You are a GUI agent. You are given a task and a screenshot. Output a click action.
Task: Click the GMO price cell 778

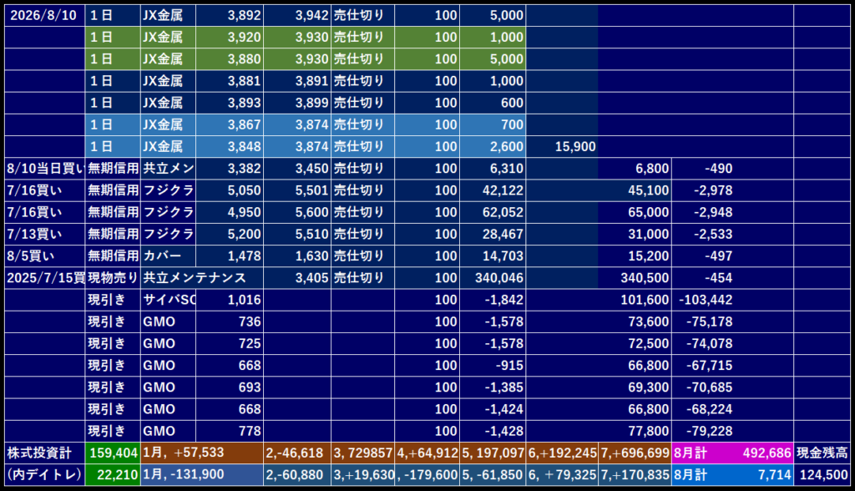click(x=230, y=431)
